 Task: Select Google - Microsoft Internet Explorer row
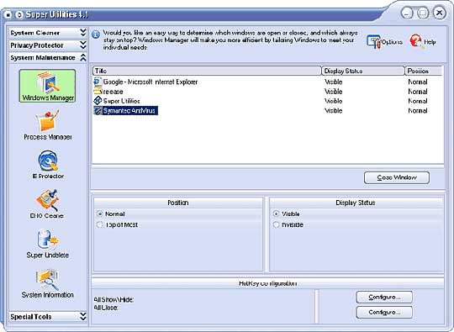268,82
